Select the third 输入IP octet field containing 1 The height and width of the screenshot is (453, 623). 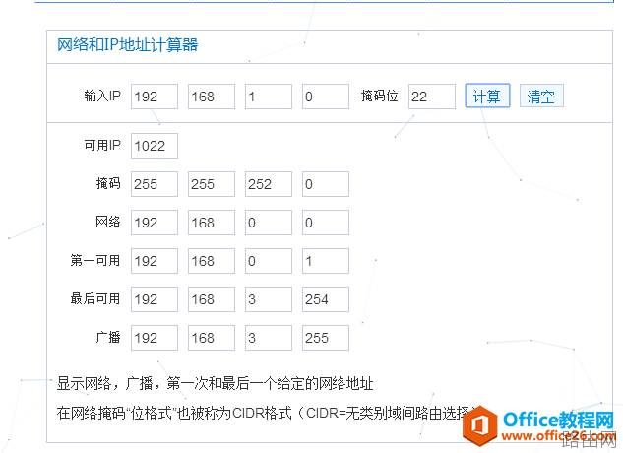[x=268, y=97]
